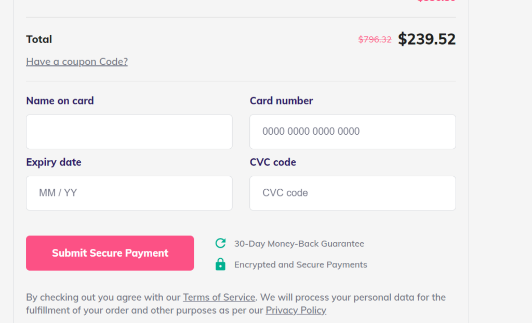Select the Expiry date MM / YY field

tap(129, 193)
